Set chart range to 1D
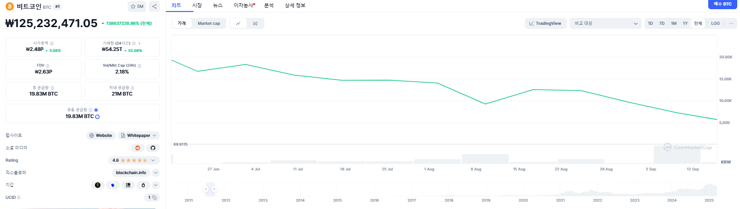740x209 pixels. (x=650, y=23)
